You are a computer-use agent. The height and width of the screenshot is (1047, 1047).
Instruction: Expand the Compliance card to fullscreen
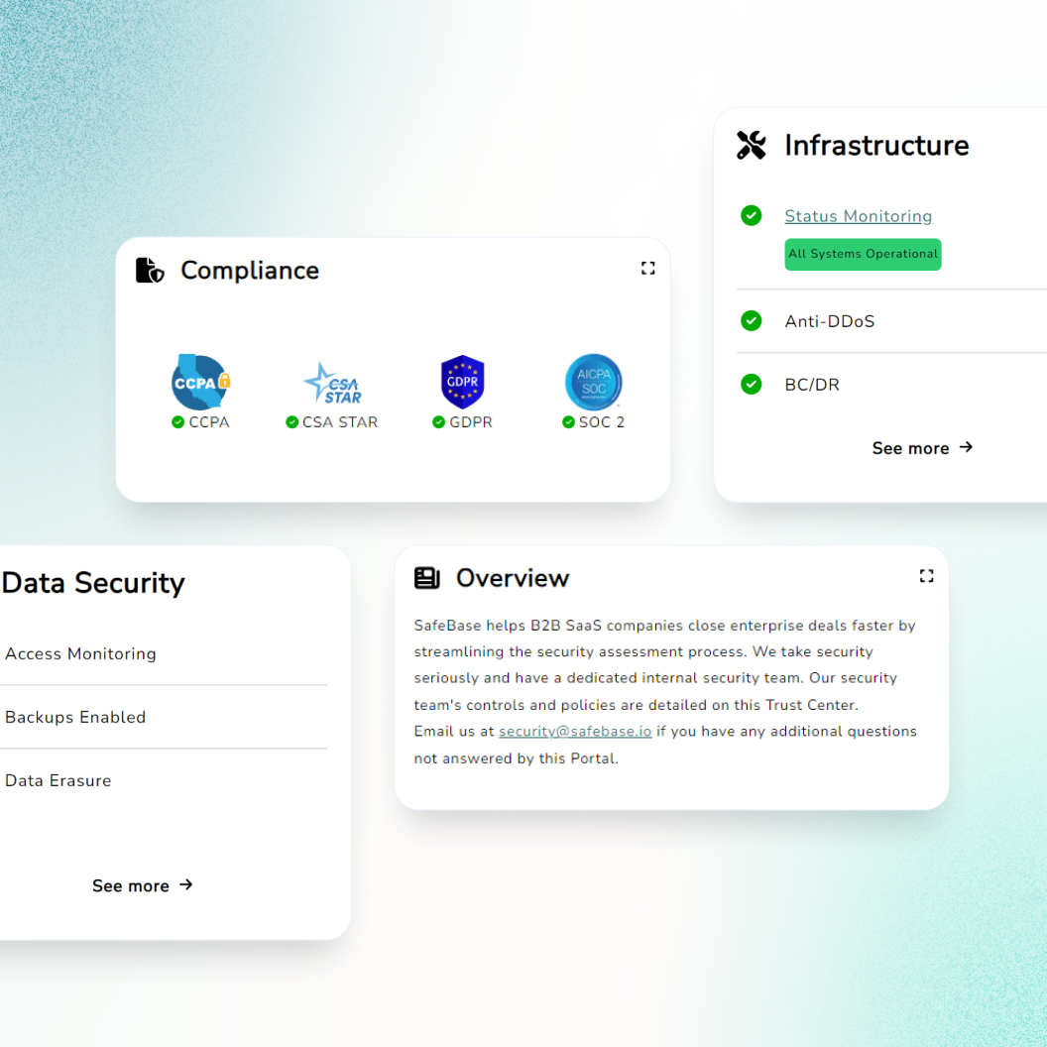point(647,268)
